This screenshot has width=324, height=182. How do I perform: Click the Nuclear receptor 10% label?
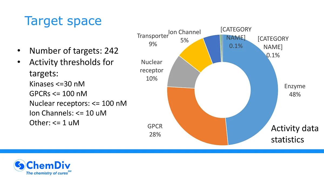152,70
